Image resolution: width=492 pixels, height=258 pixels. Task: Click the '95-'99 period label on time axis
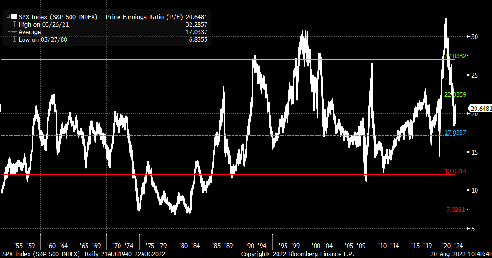click(289, 246)
